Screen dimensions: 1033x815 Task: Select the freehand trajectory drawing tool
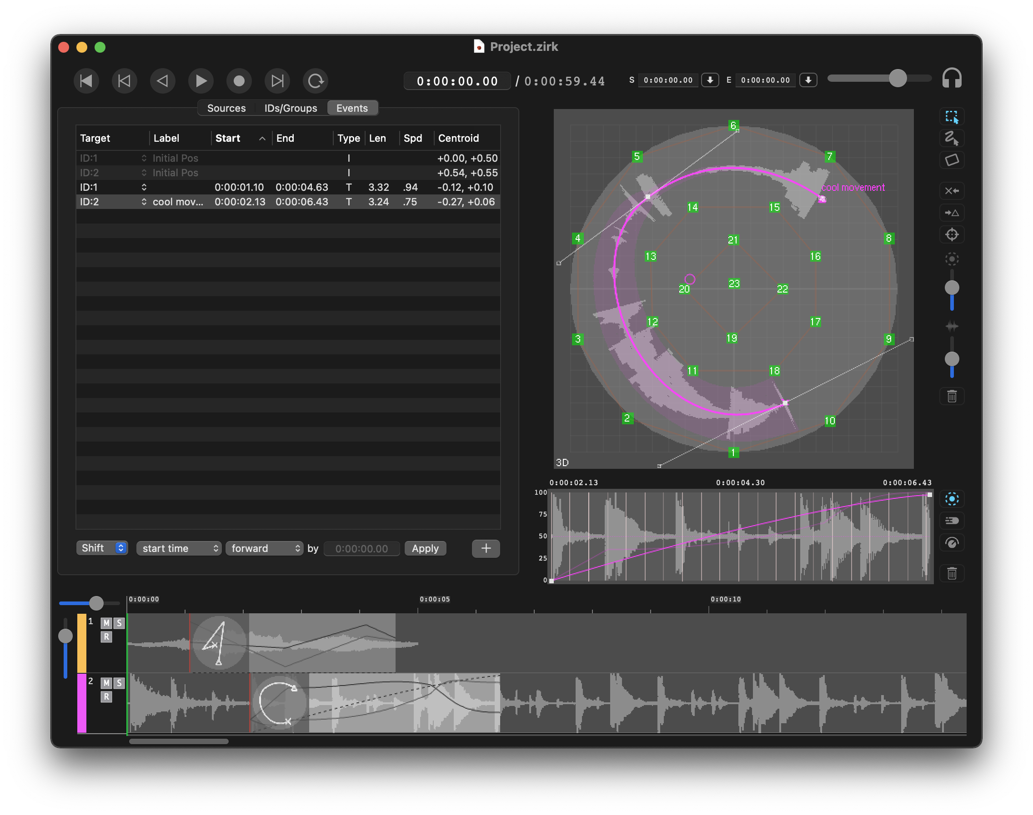pyautogui.click(x=952, y=139)
